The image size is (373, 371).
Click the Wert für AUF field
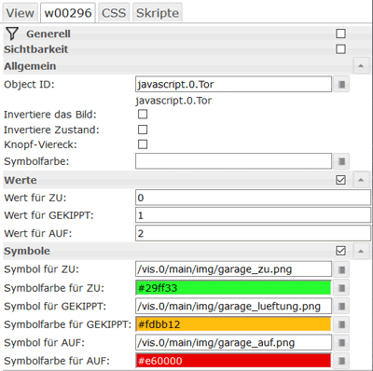253,233
